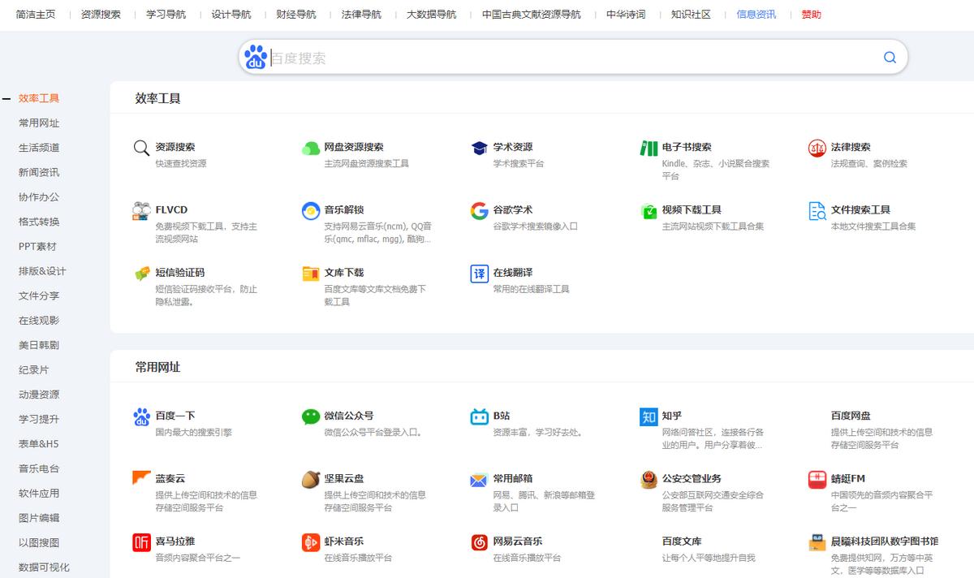Open 设计导航 from the top bar
974x578 pixels.
230,13
